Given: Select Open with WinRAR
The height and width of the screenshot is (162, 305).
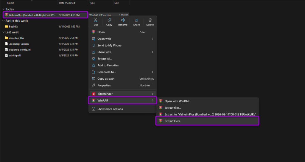Looking at the screenshot, I should click(208, 101).
